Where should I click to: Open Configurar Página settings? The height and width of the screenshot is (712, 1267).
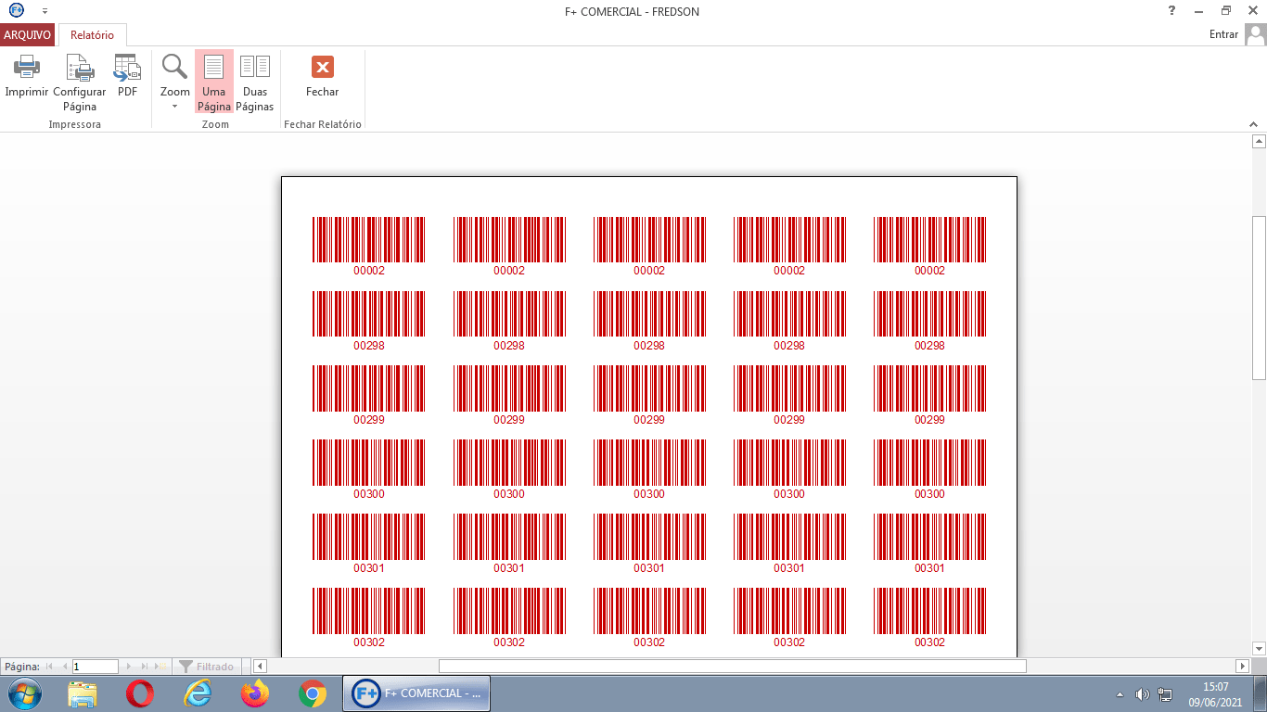point(80,68)
